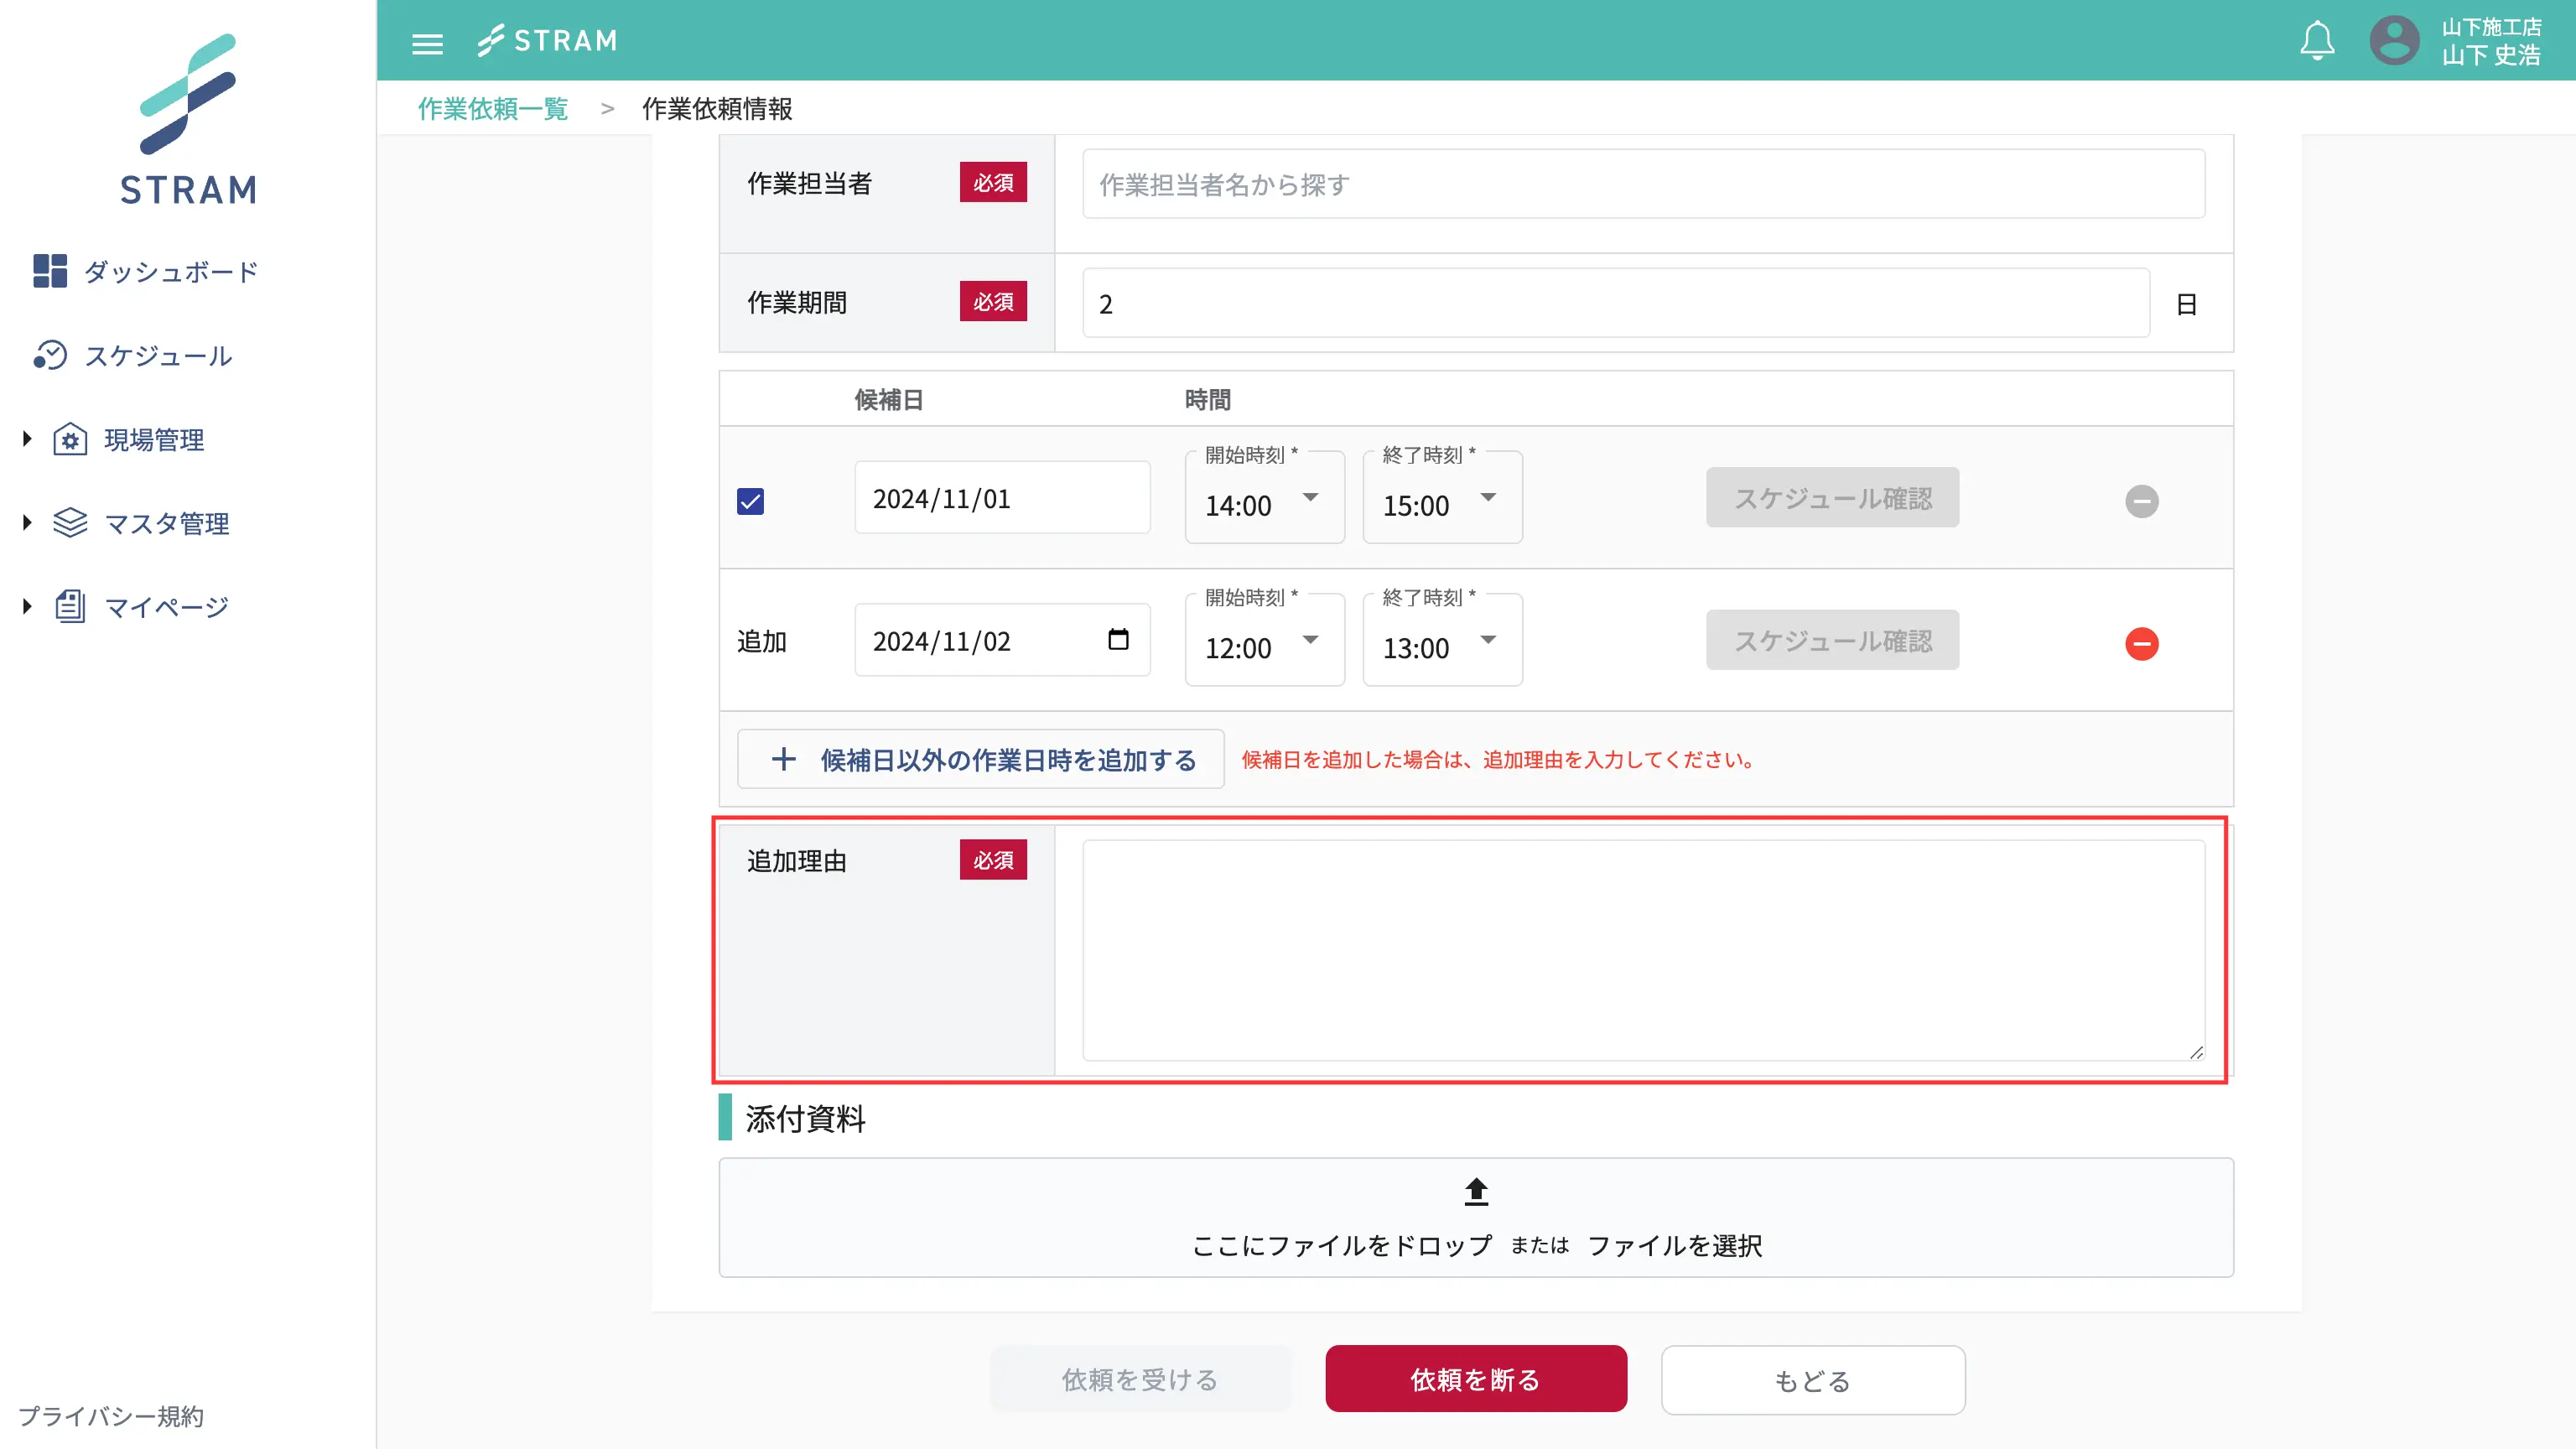
Task: Click the 作業依頼一覧 breadcrumb link
Action: pyautogui.click(x=493, y=108)
